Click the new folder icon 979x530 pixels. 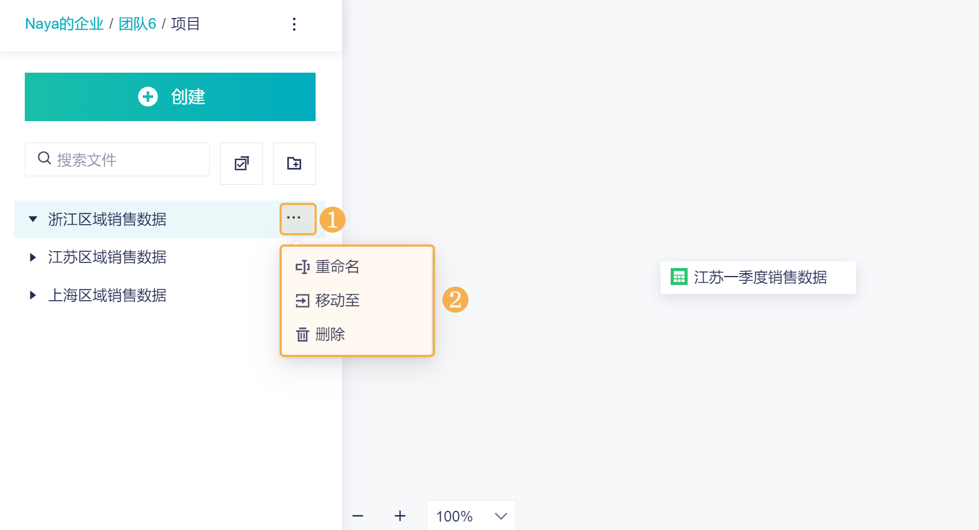tap(294, 163)
